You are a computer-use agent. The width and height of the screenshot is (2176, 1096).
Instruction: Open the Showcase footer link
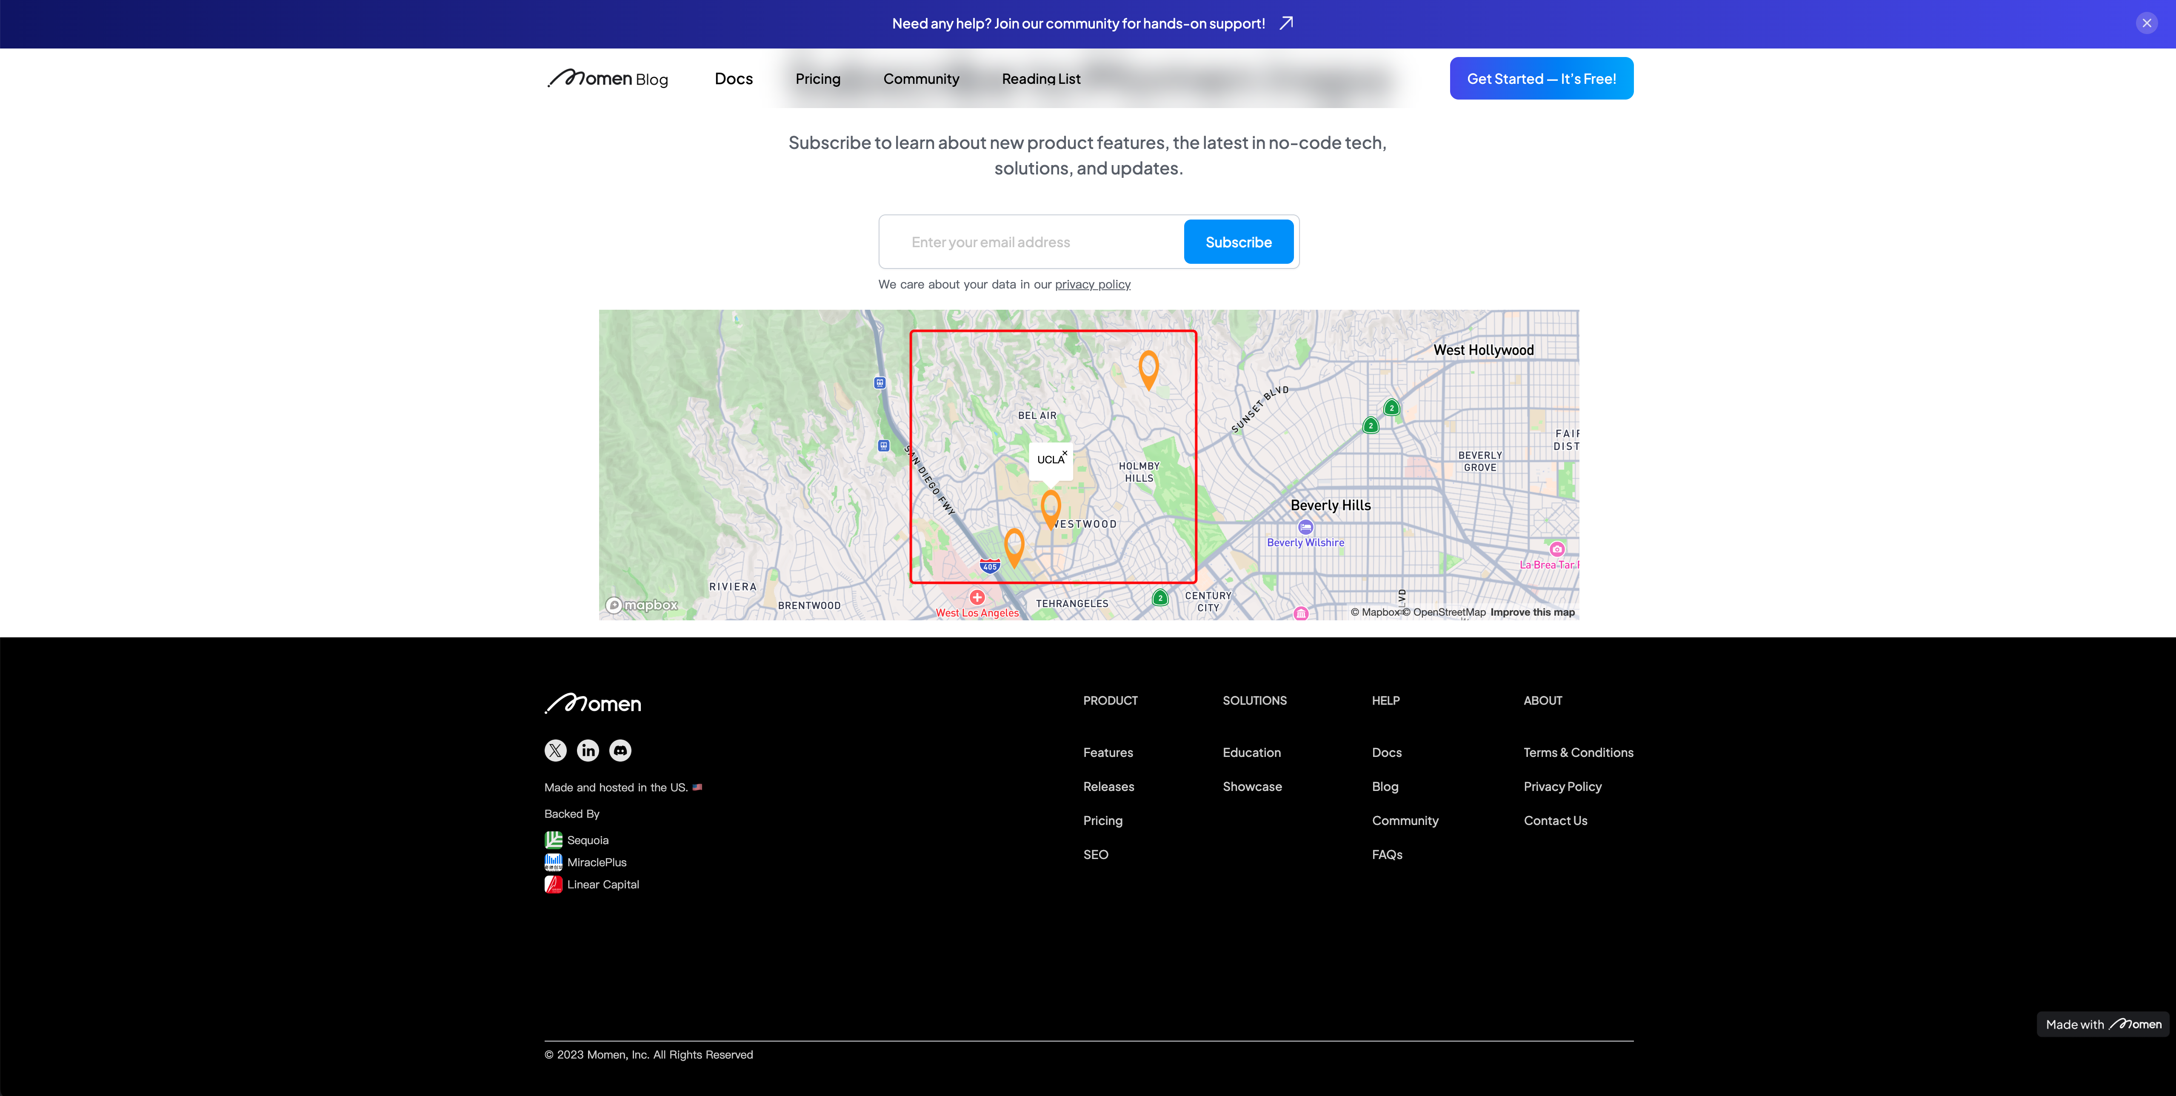point(1252,786)
